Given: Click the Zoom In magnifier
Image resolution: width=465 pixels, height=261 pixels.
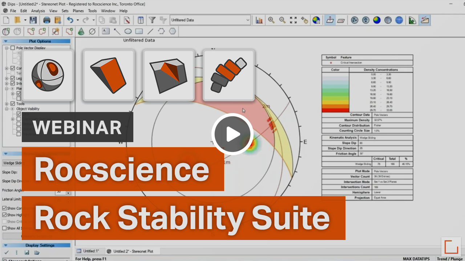Looking at the screenshot, I should click(271, 20).
